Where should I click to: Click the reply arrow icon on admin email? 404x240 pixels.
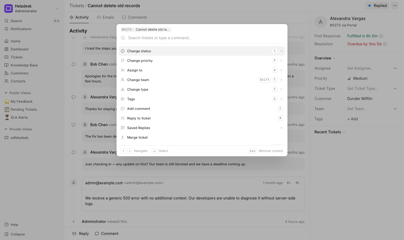coord(289,183)
